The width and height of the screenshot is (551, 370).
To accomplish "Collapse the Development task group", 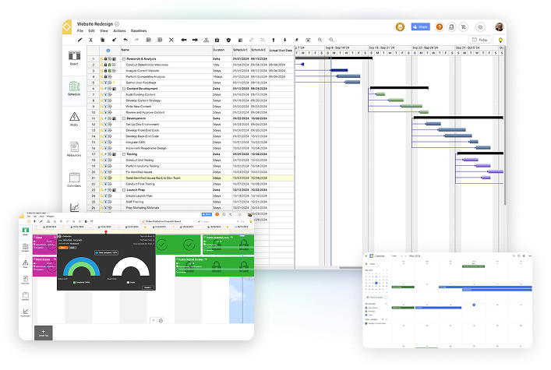I will tap(122, 118).
